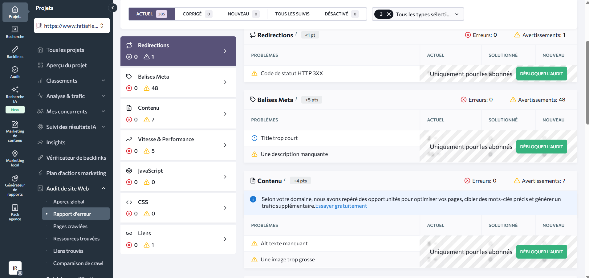The image size is (589, 278).
Task: Switch to the Tous les suivis tab
Action: point(292,14)
